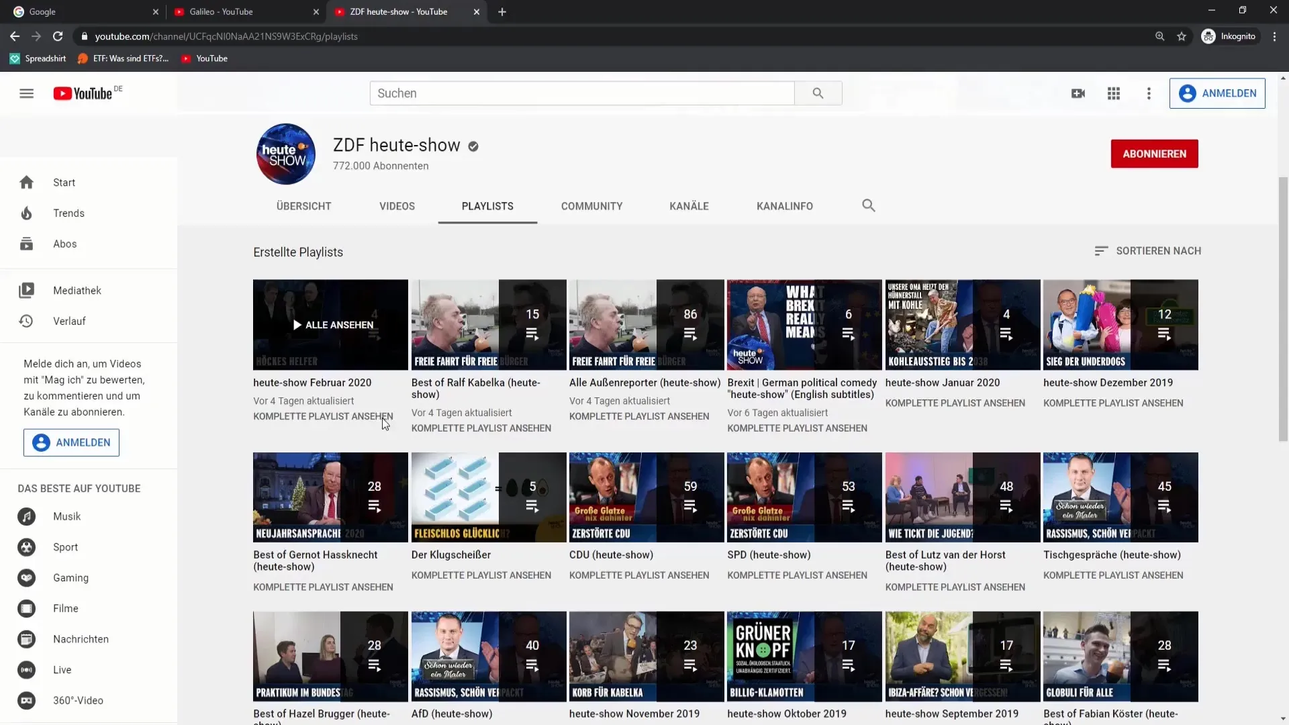
Task: Switch to the Übersicht tab
Action: coord(303,206)
